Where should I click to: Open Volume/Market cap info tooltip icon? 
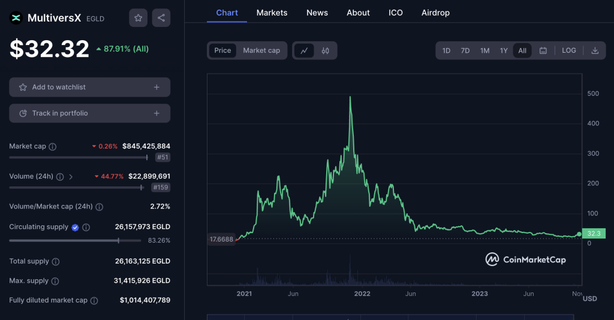pyautogui.click(x=100, y=207)
